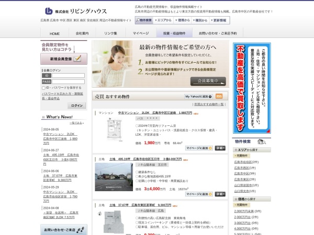
Task: Add 3億4,000万円 land to マイページ
Action: pyautogui.click(x=199, y=194)
